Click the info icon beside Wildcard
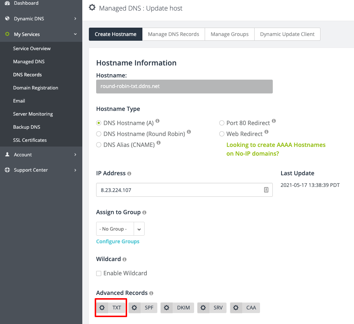354x324 pixels. (125, 260)
